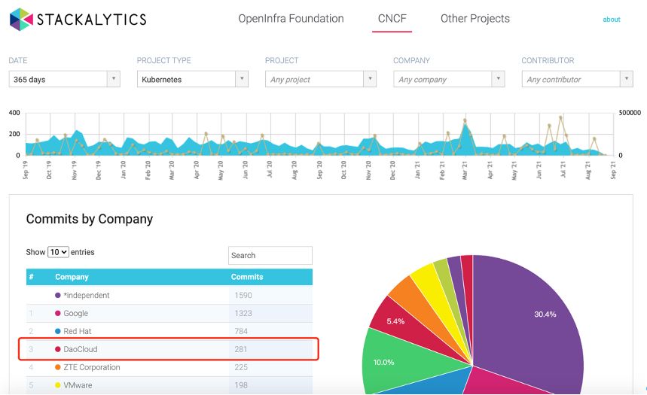The width and height of the screenshot is (647, 395).
Task: Click the purple 30.4% pie slice
Action: pyautogui.click(x=535, y=316)
